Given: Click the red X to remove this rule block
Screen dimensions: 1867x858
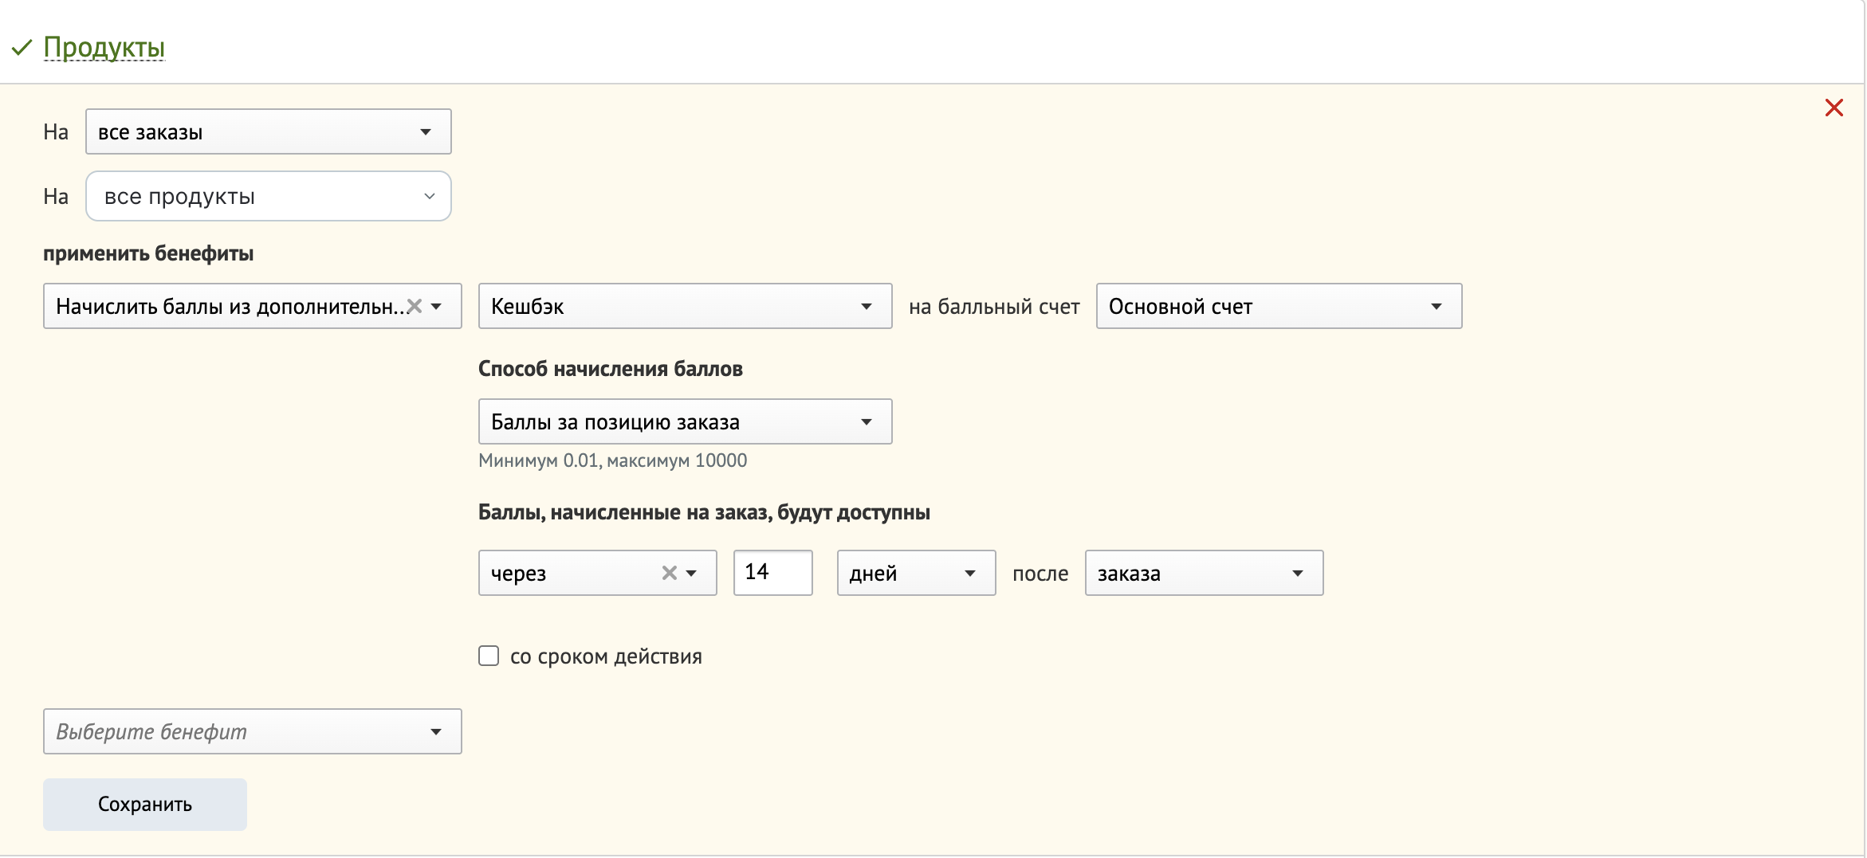Looking at the screenshot, I should tap(1834, 107).
